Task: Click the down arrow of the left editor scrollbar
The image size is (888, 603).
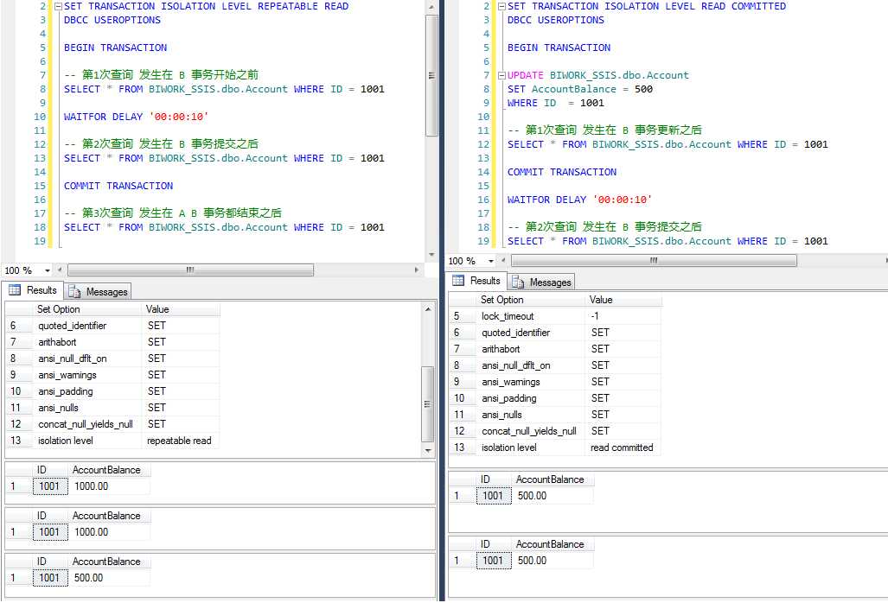Action: [x=431, y=255]
